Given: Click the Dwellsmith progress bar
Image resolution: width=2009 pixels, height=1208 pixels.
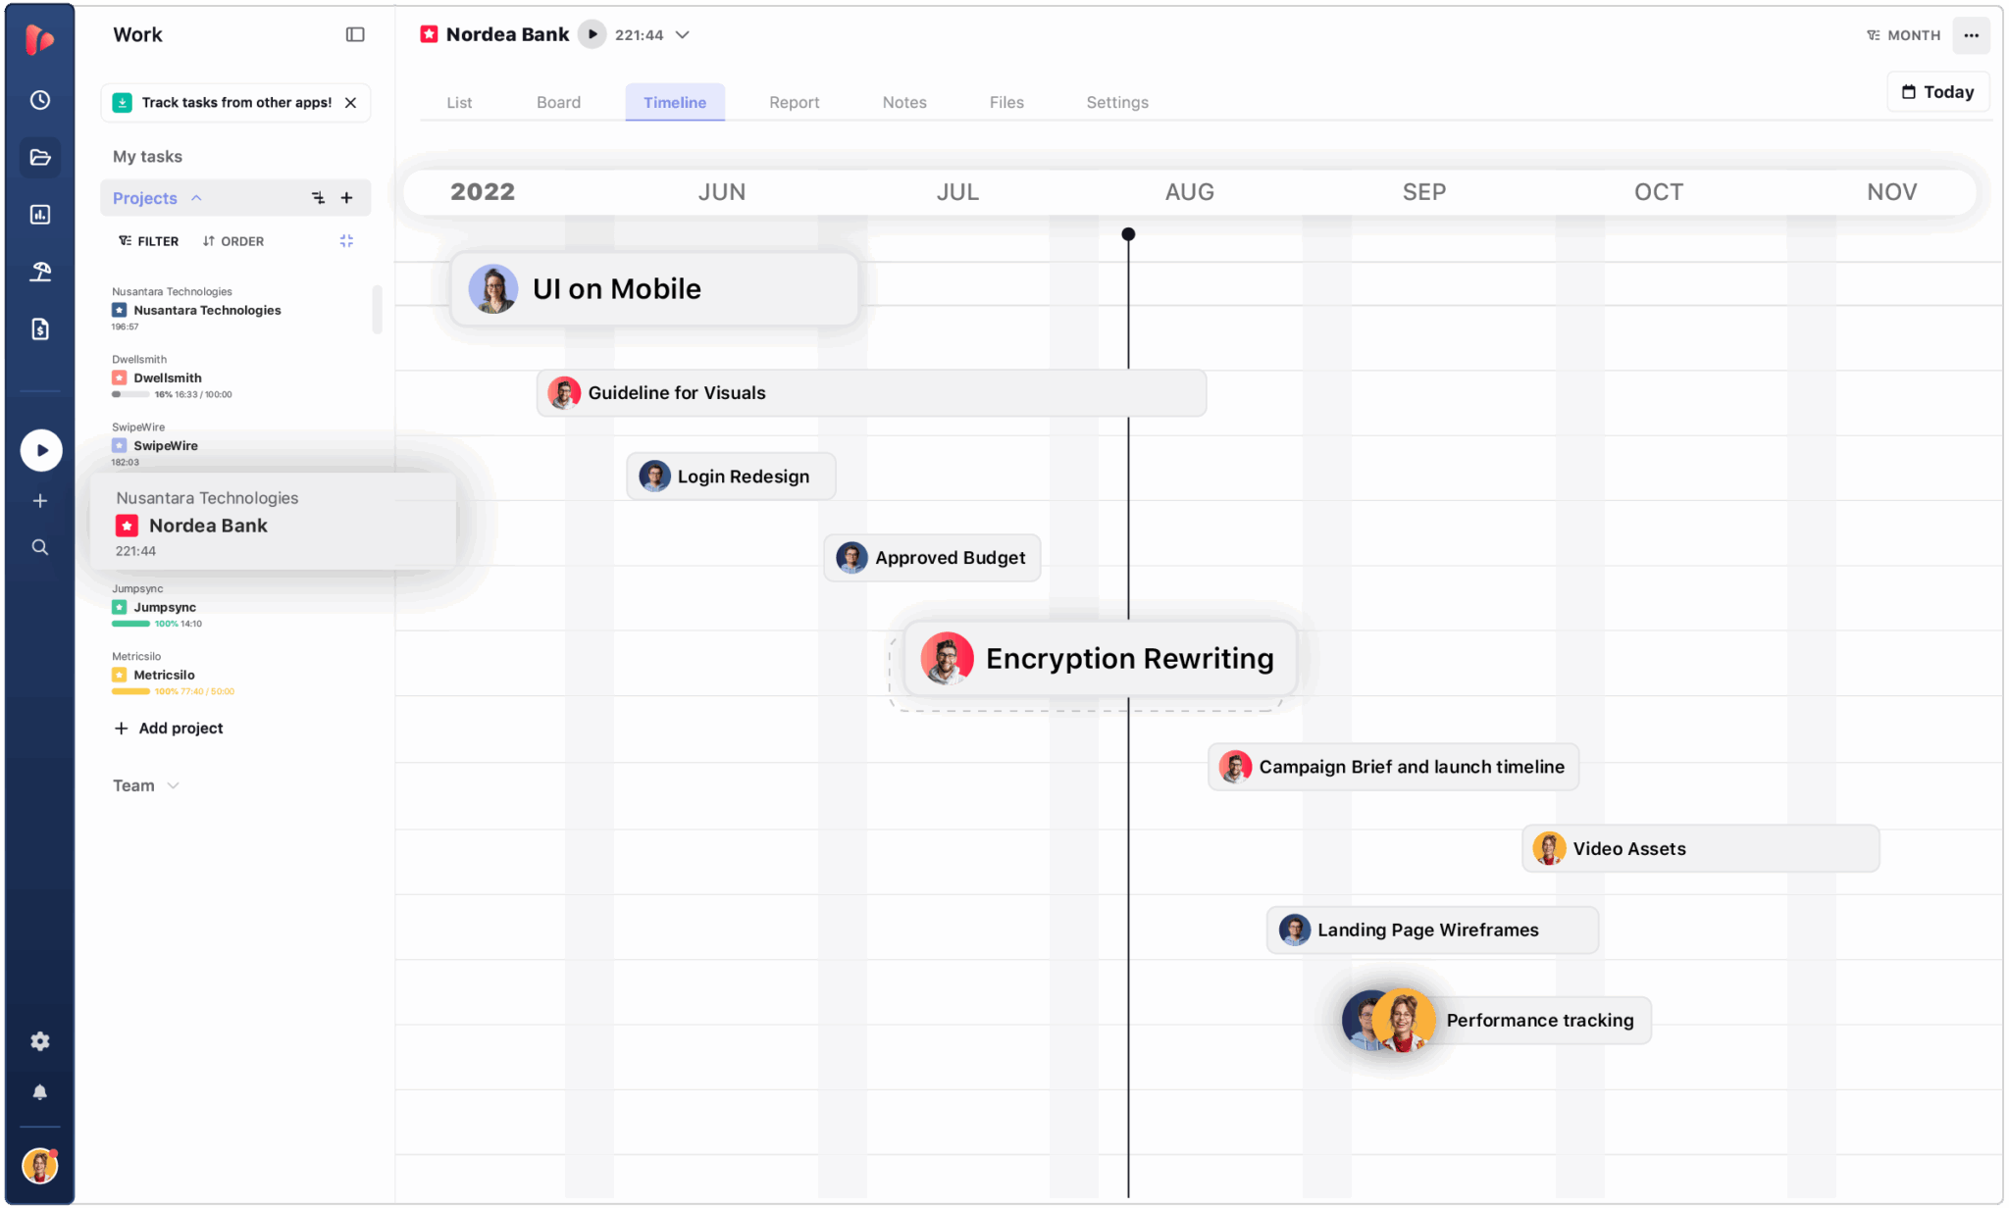Looking at the screenshot, I should (131, 394).
